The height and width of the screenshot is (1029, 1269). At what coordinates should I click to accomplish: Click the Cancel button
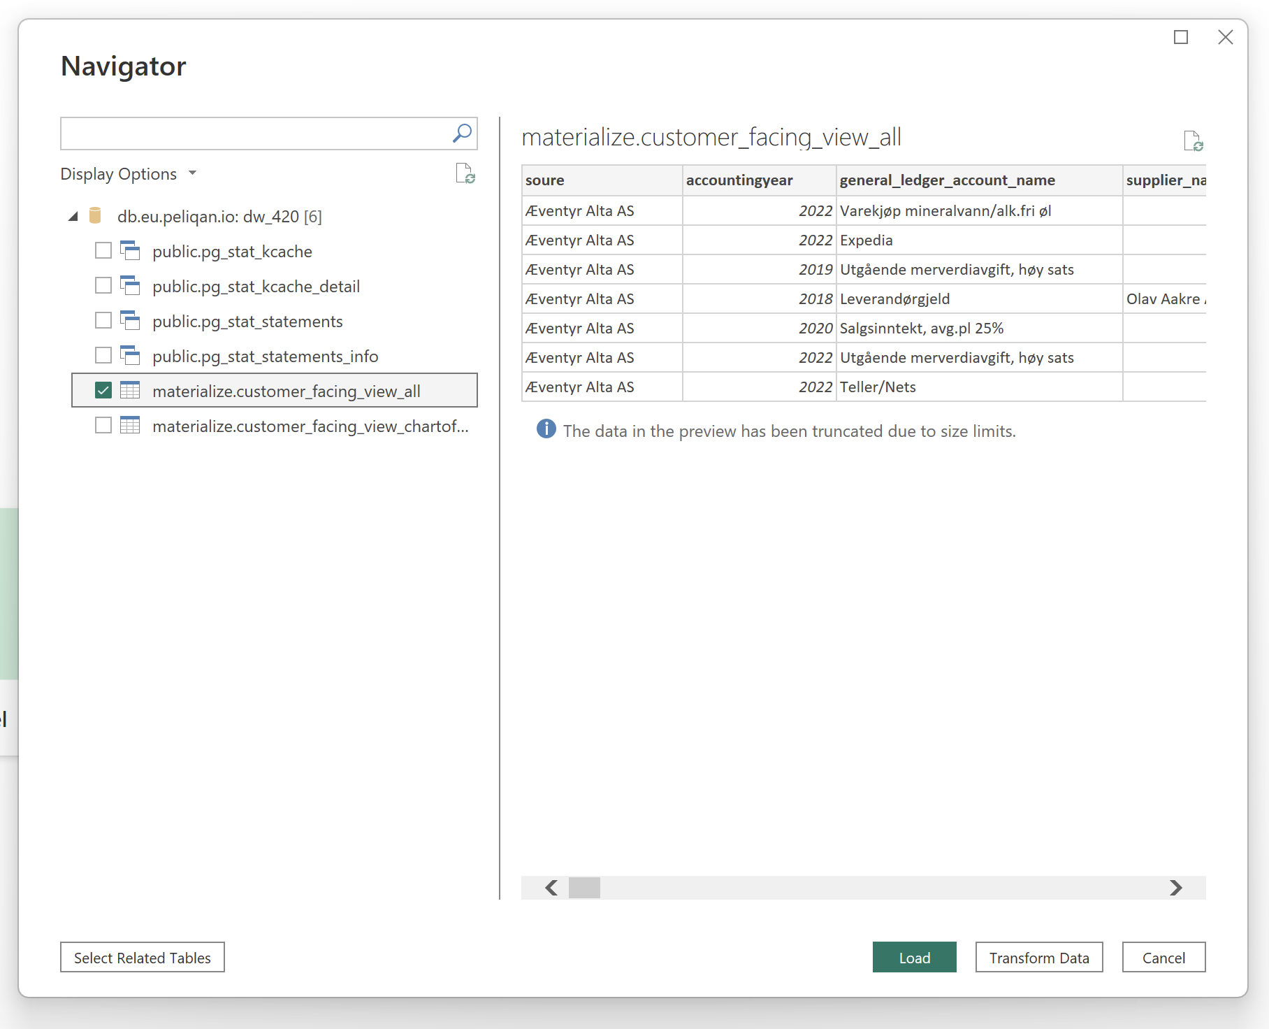(1163, 957)
